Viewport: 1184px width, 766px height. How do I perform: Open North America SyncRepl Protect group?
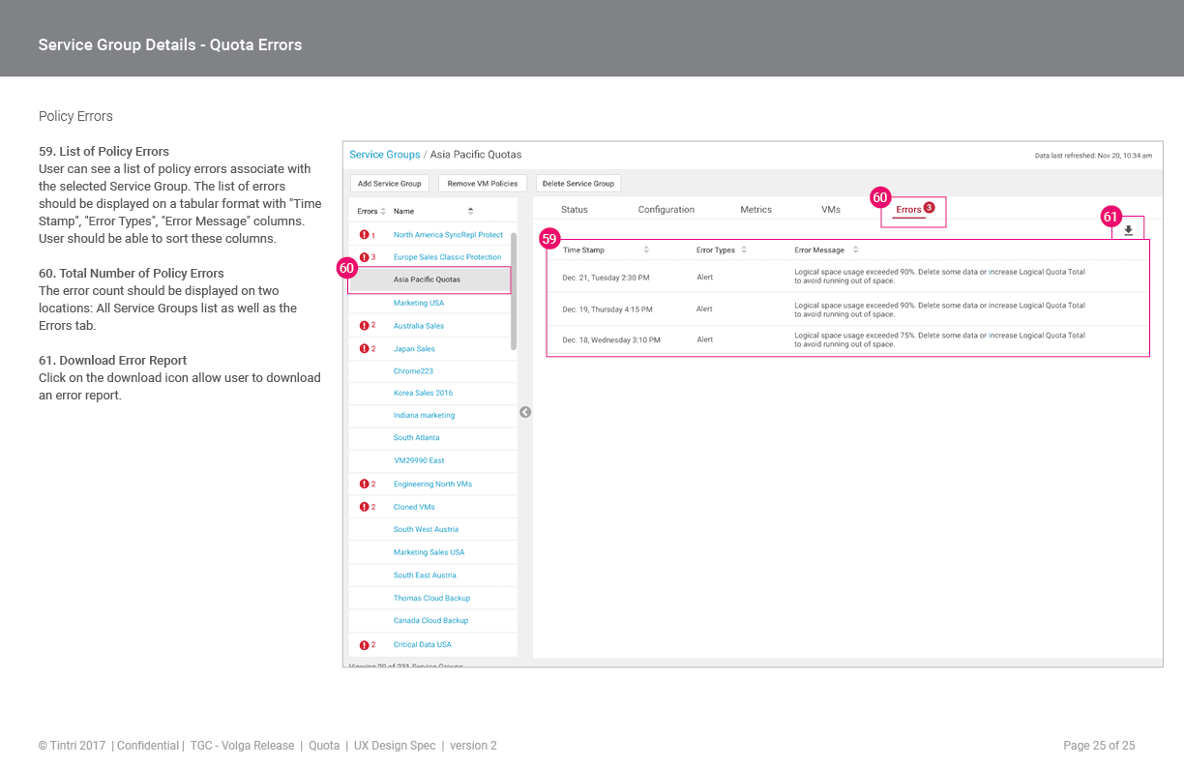pyautogui.click(x=448, y=235)
